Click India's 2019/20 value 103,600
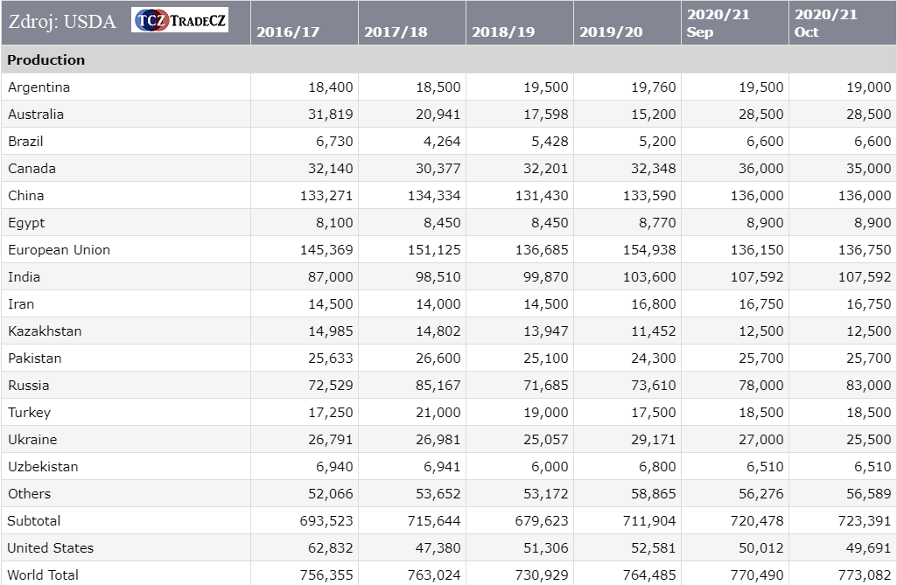Screen dimensions: 897x585 pos(647,277)
